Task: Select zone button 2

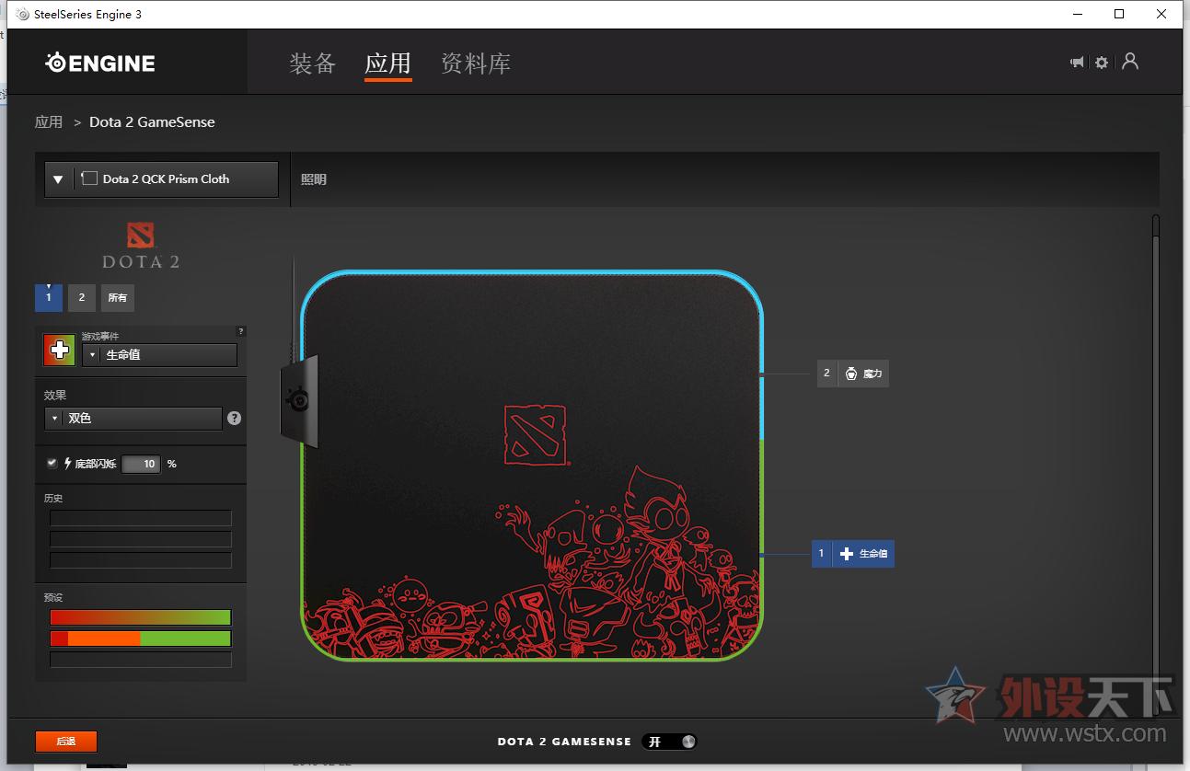Action: click(x=81, y=297)
